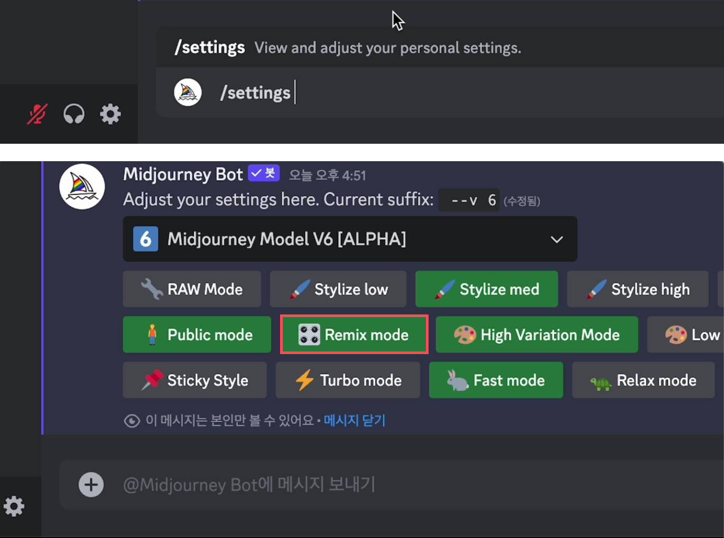This screenshot has width=724, height=538.
Task: Toggle High Variation Mode
Action: (x=537, y=335)
